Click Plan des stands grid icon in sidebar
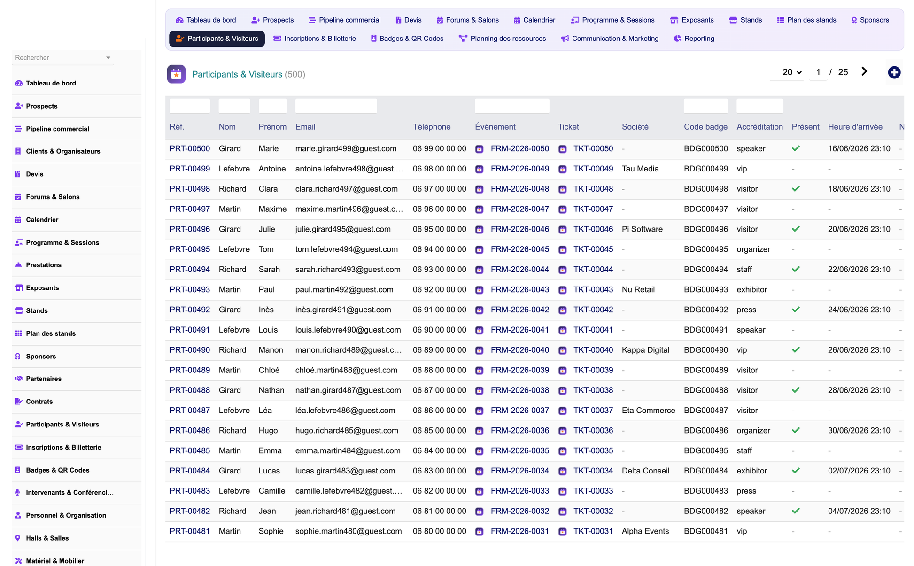The width and height of the screenshot is (914, 566). (x=18, y=333)
